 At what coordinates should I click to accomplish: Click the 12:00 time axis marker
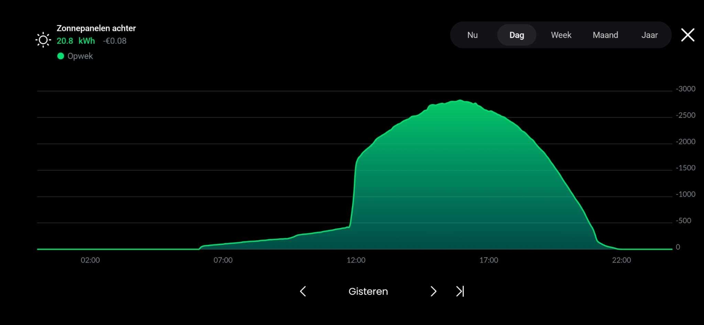(356, 260)
